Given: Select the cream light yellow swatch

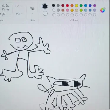Looking at the screenshot, I should [77, 10].
